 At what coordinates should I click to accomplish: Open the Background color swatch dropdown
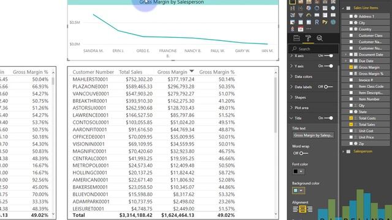tap(298, 191)
